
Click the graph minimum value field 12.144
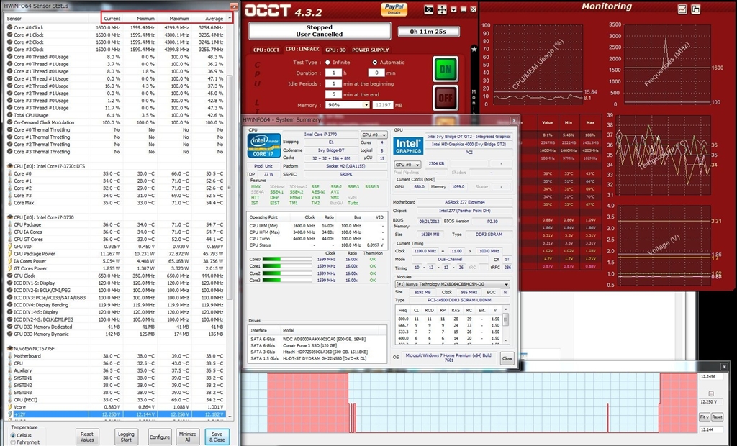pos(710,429)
